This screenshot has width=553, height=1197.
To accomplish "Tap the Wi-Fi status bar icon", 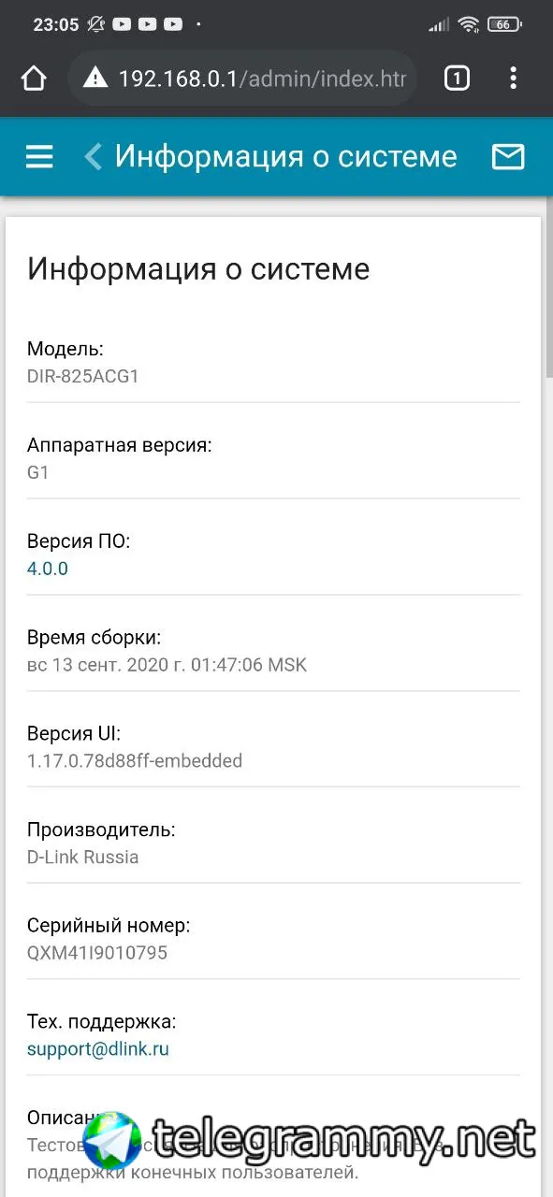I will [x=469, y=25].
